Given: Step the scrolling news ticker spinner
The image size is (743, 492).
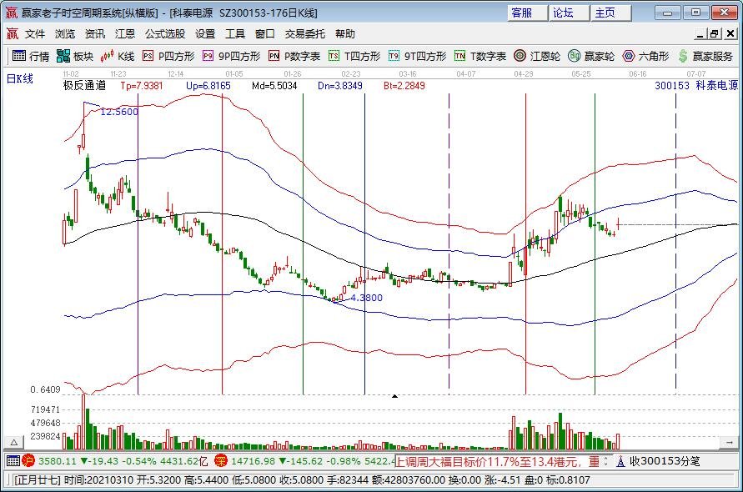Looking at the screenshot, I should tap(606, 461).
